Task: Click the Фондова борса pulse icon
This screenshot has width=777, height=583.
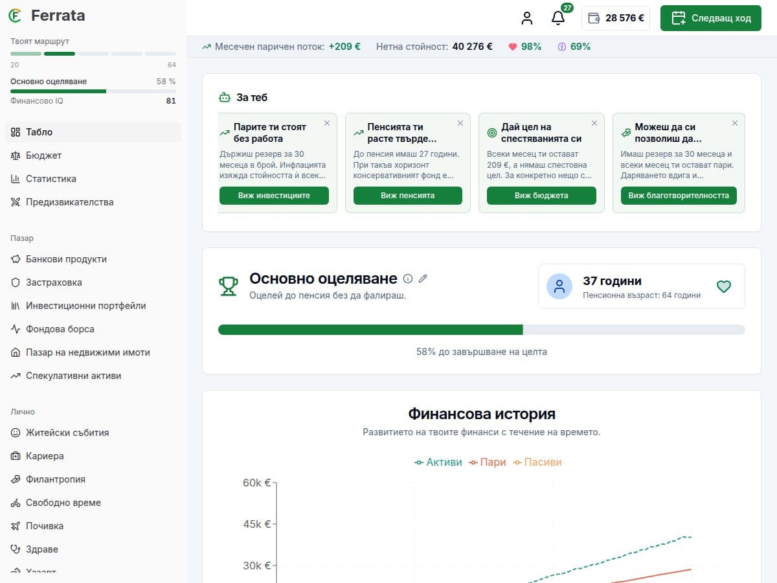Action: click(16, 329)
